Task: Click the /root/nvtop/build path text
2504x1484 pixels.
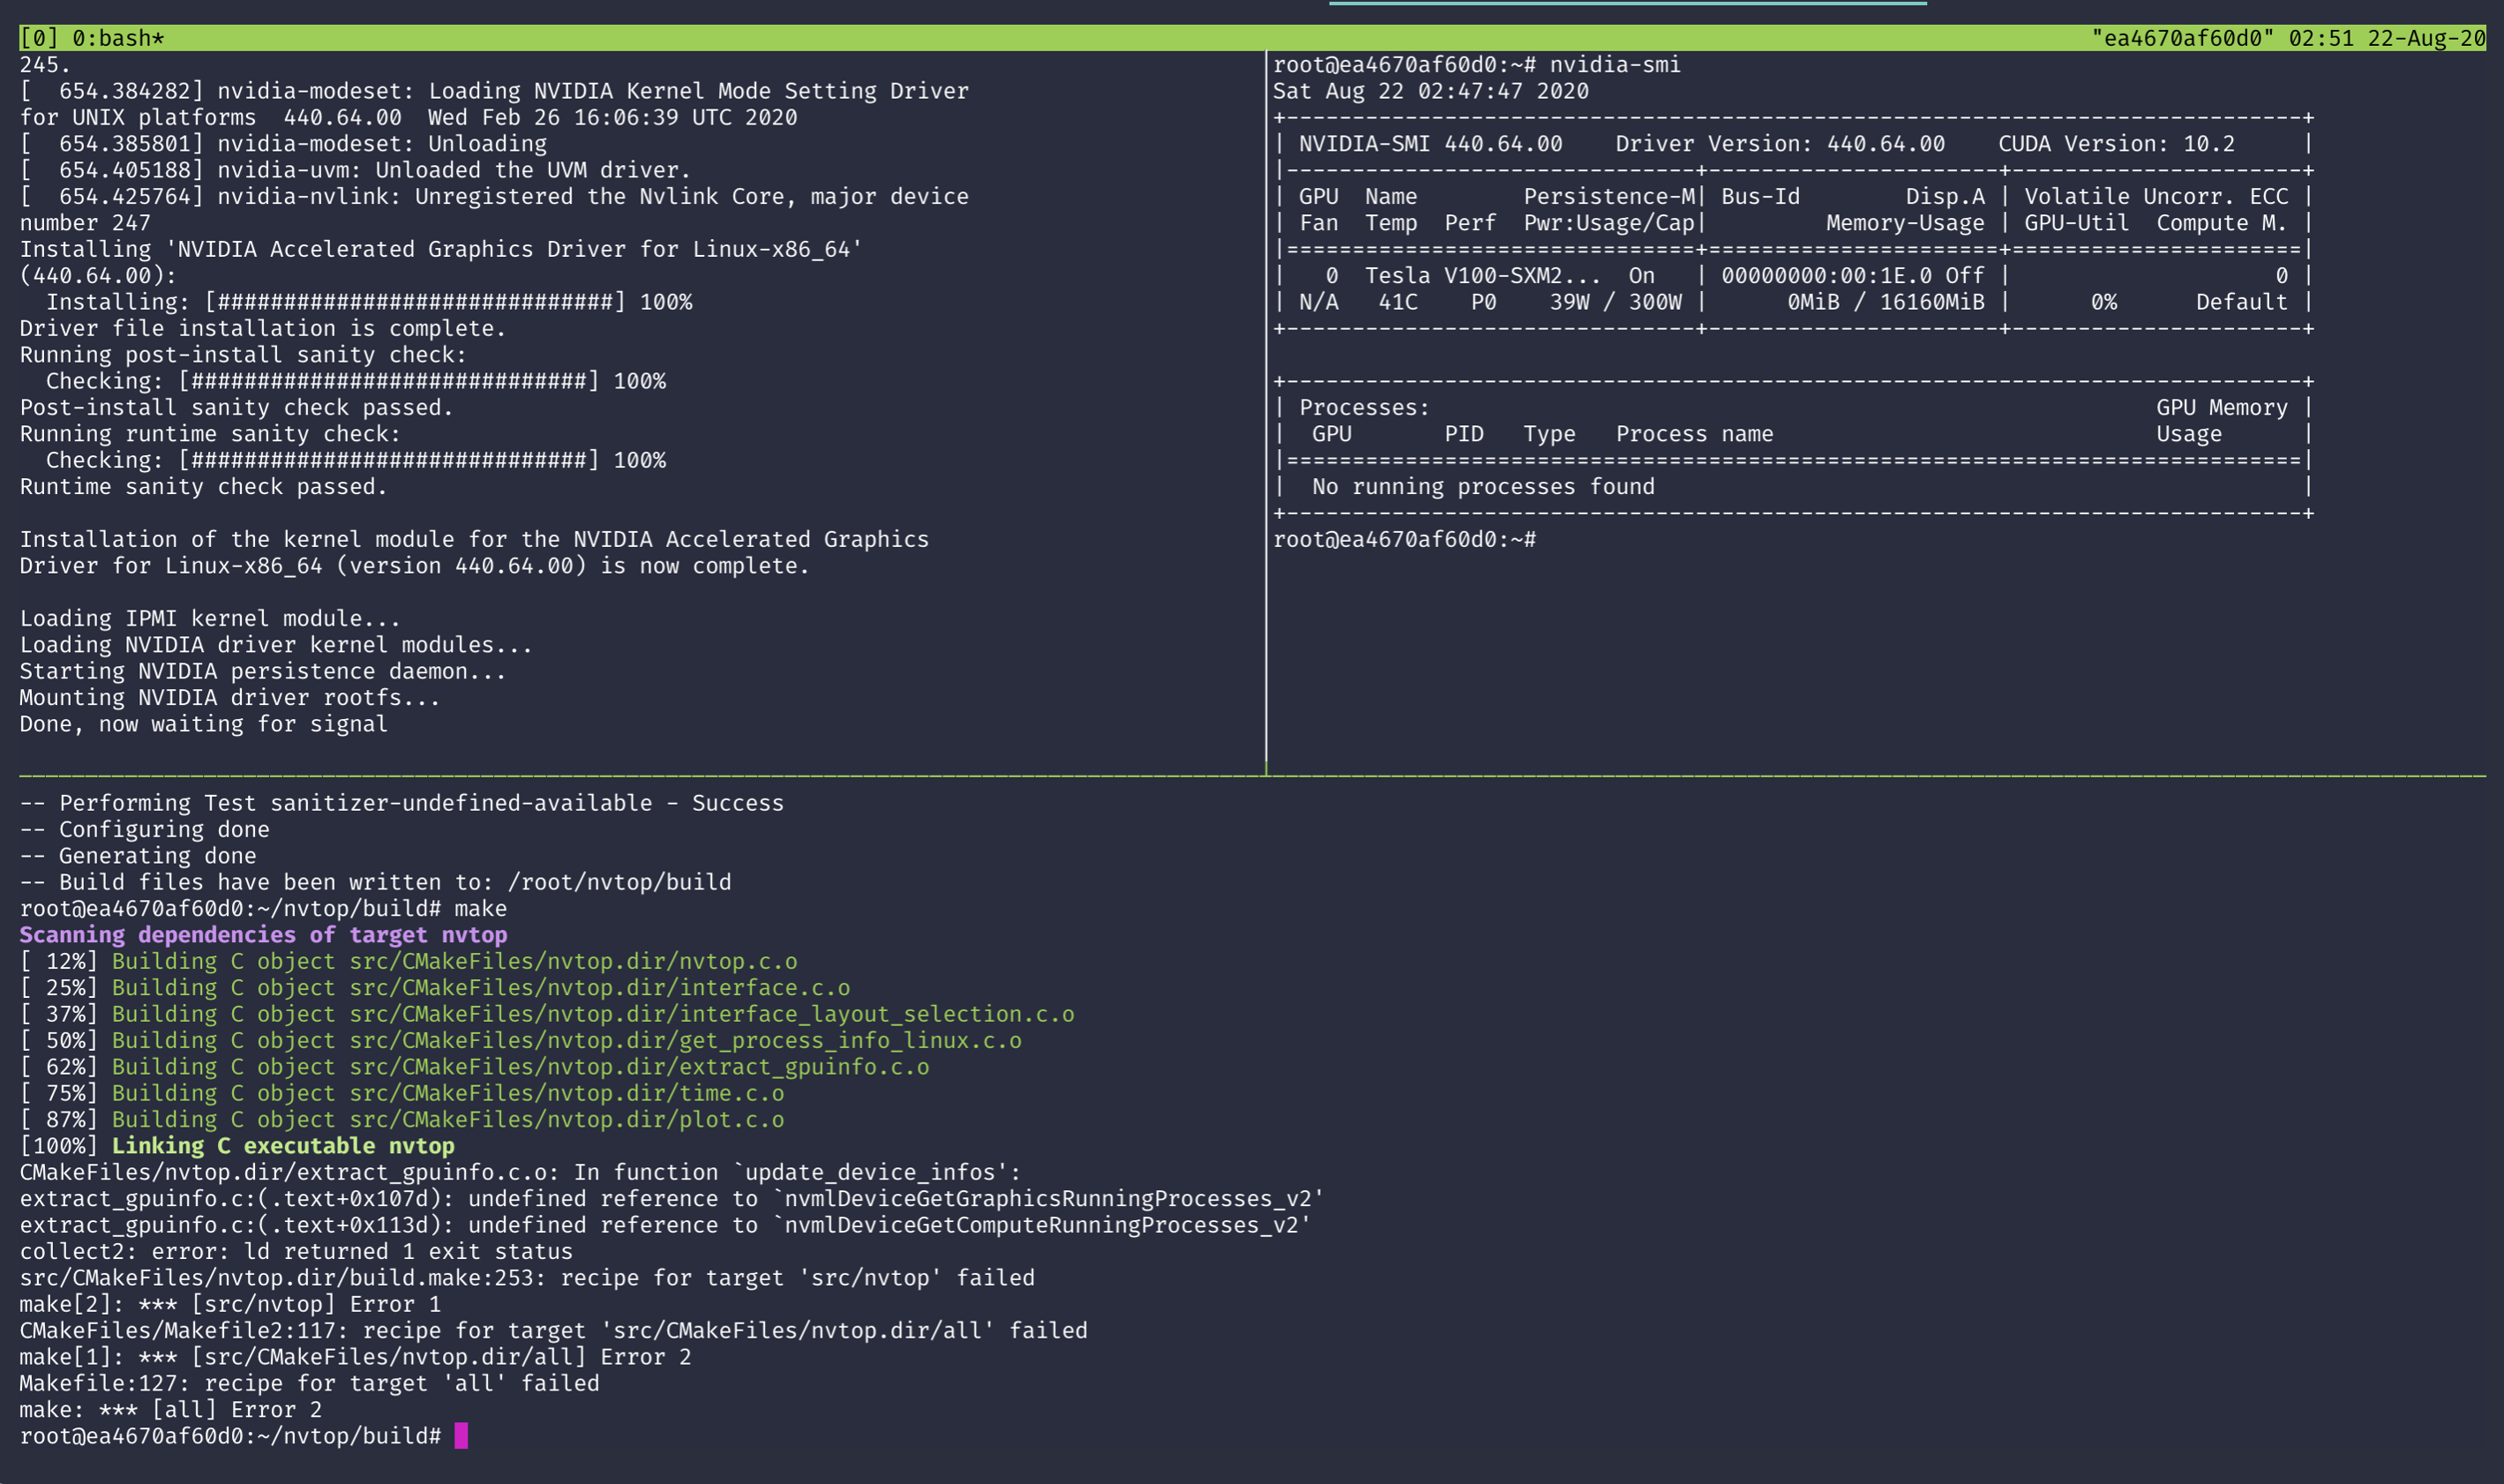Action: point(619,882)
